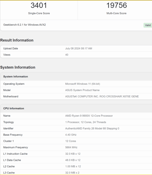The image size is (152, 175).
Task: Select ASUS System Product Name value
Action: 82,90
